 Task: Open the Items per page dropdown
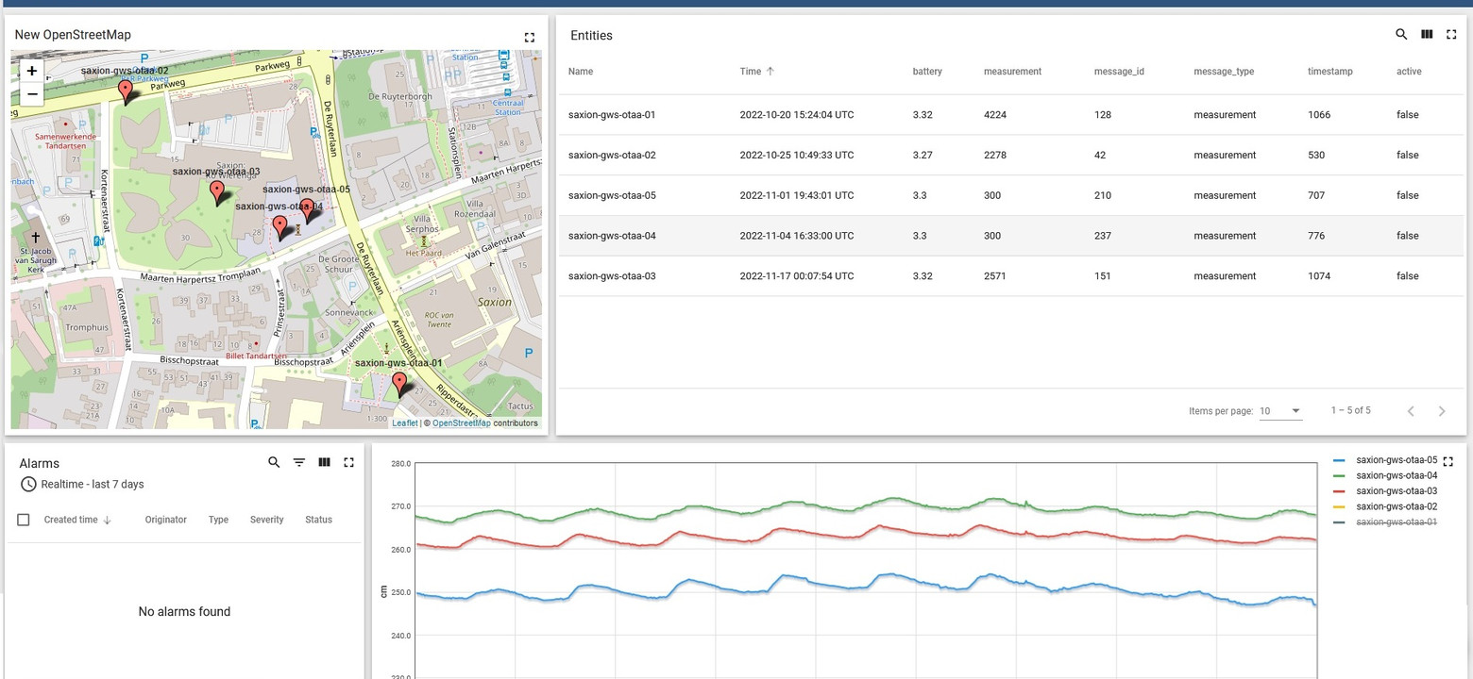tap(1281, 411)
